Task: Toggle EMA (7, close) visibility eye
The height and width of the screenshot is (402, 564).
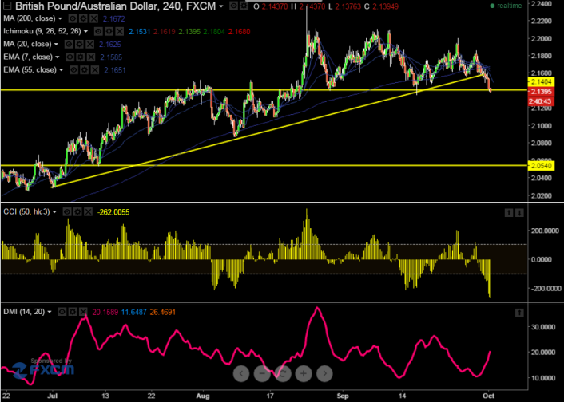Action: tap(70, 57)
